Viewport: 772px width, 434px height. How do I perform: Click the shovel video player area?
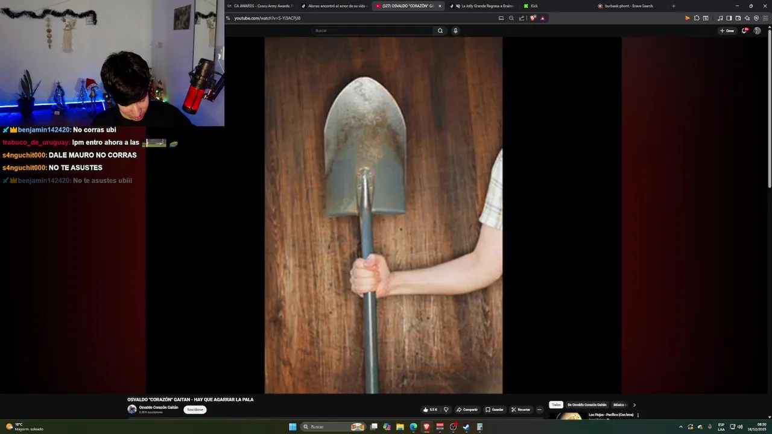(x=383, y=215)
